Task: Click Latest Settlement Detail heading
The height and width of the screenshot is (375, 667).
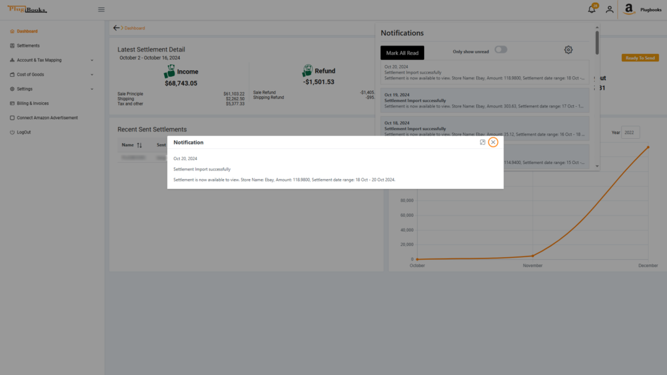Action: [151, 49]
